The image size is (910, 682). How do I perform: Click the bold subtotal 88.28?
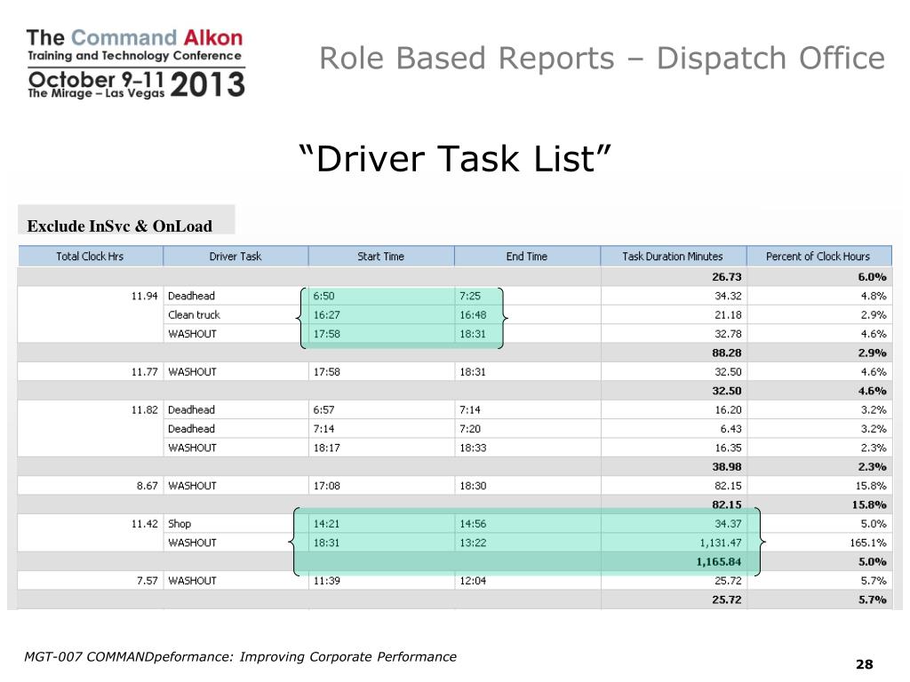point(727,353)
